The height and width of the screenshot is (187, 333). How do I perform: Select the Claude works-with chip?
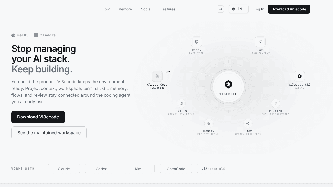click(64, 169)
